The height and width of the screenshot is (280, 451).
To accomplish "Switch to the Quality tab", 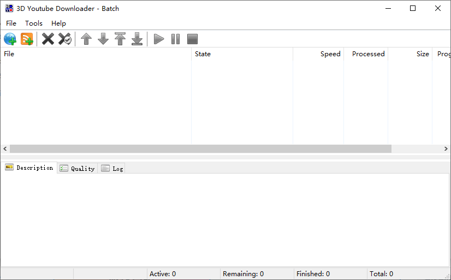I will pos(78,169).
